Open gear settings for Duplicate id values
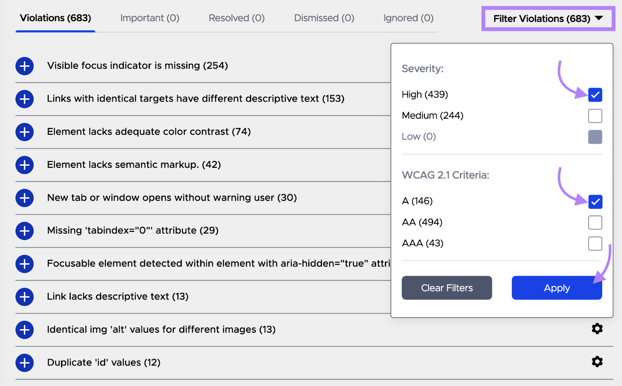The width and height of the screenshot is (622, 386). [597, 362]
